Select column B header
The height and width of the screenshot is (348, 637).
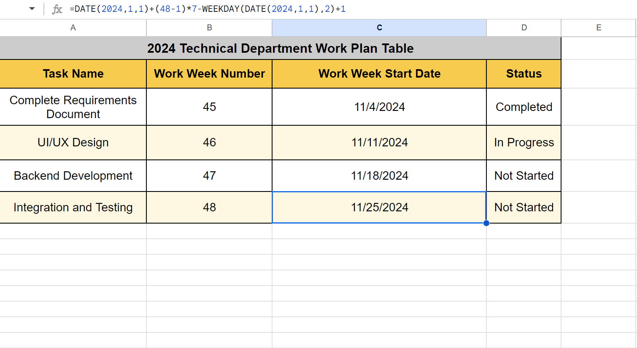(x=209, y=28)
